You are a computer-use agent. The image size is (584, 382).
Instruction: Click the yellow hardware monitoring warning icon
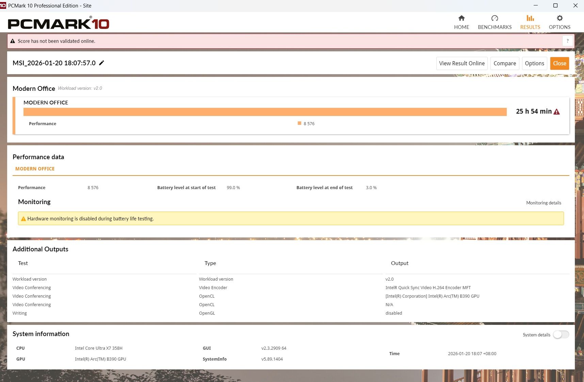[23, 219]
